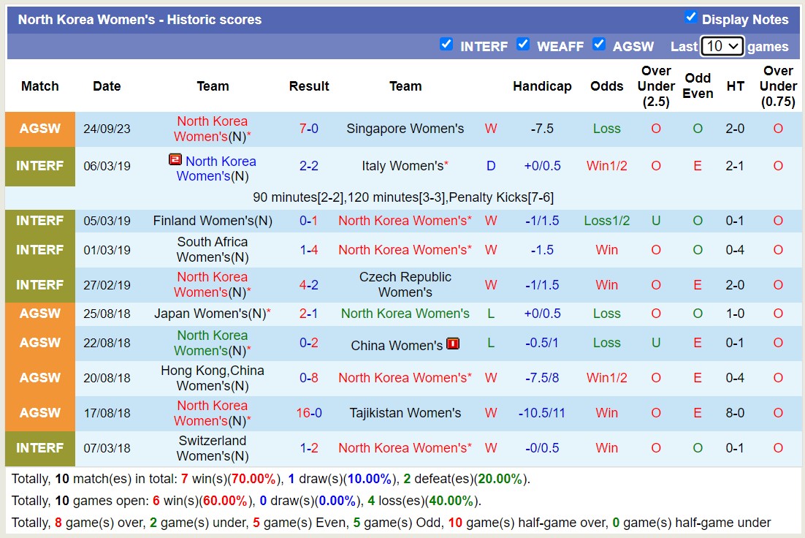Image resolution: width=805 pixels, height=538 pixels.
Task: Open the Last games count dropdown
Action: tap(722, 46)
